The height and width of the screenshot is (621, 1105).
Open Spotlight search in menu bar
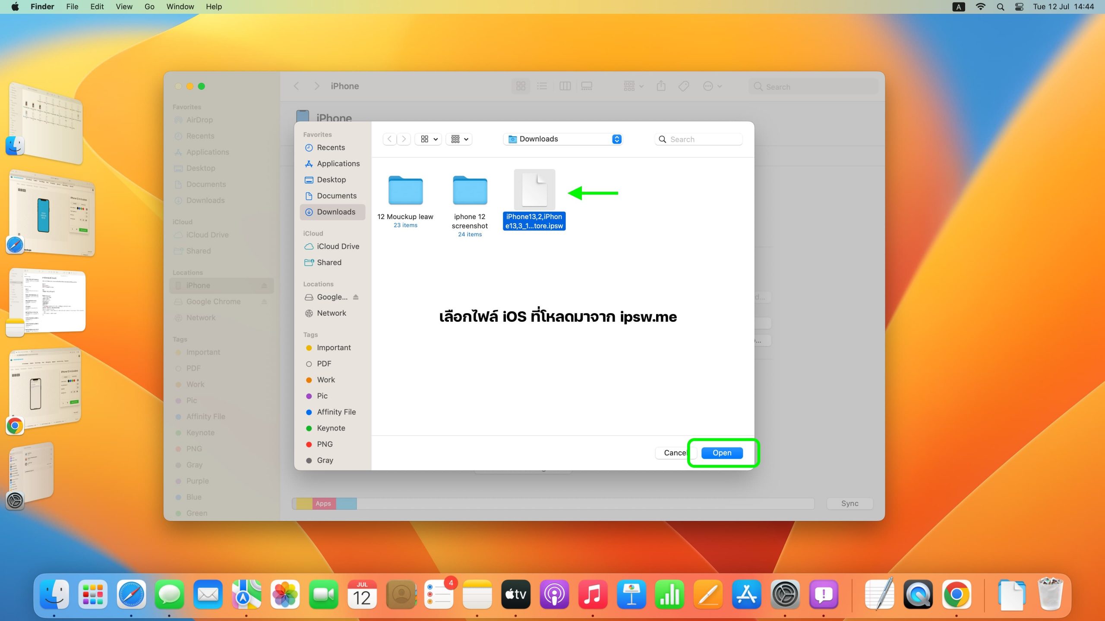pyautogui.click(x=1000, y=7)
